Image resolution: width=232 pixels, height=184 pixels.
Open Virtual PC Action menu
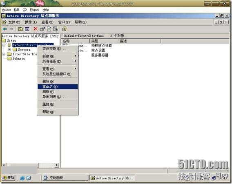7,10
